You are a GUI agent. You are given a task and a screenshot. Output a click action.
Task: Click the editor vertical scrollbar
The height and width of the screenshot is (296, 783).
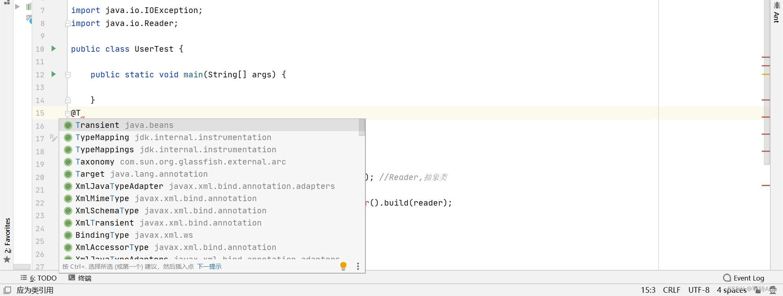coord(767,81)
